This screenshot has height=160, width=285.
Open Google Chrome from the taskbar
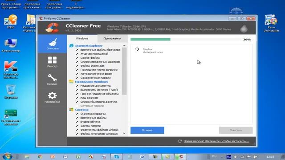point(40,156)
